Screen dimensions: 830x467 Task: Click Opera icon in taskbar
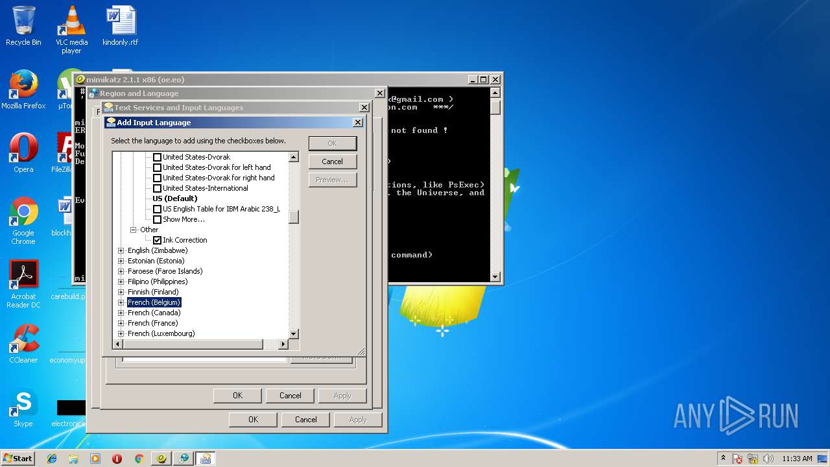pos(117,459)
